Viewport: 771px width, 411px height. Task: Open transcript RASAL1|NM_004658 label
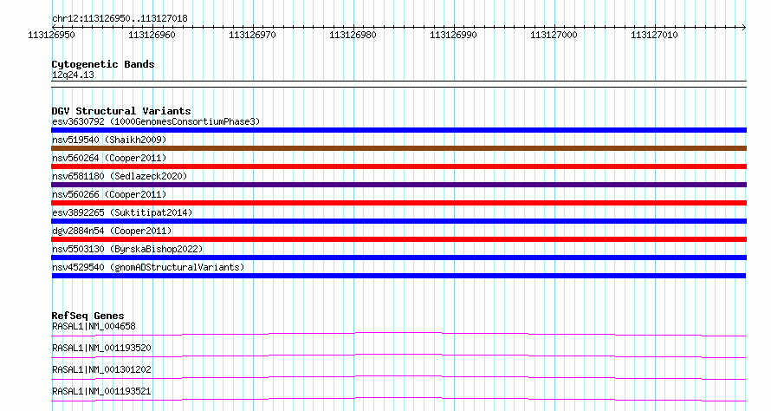[94, 326]
